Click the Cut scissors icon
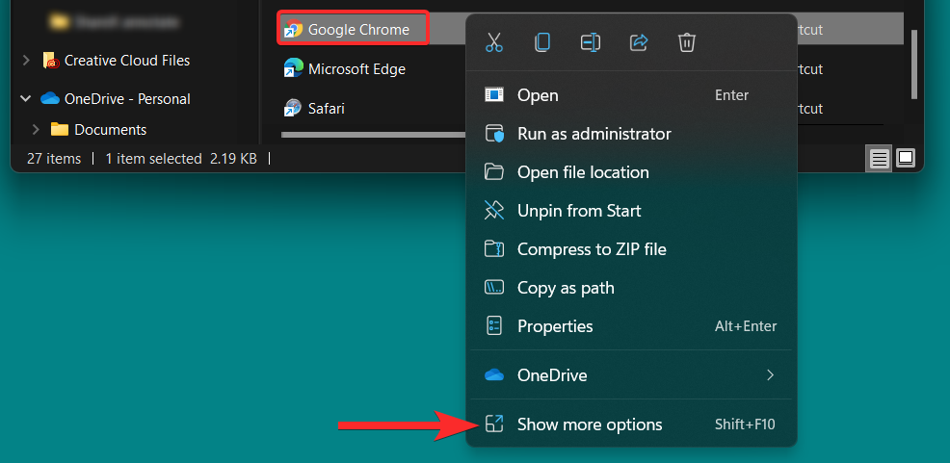Image resolution: width=950 pixels, height=463 pixels. [494, 42]
